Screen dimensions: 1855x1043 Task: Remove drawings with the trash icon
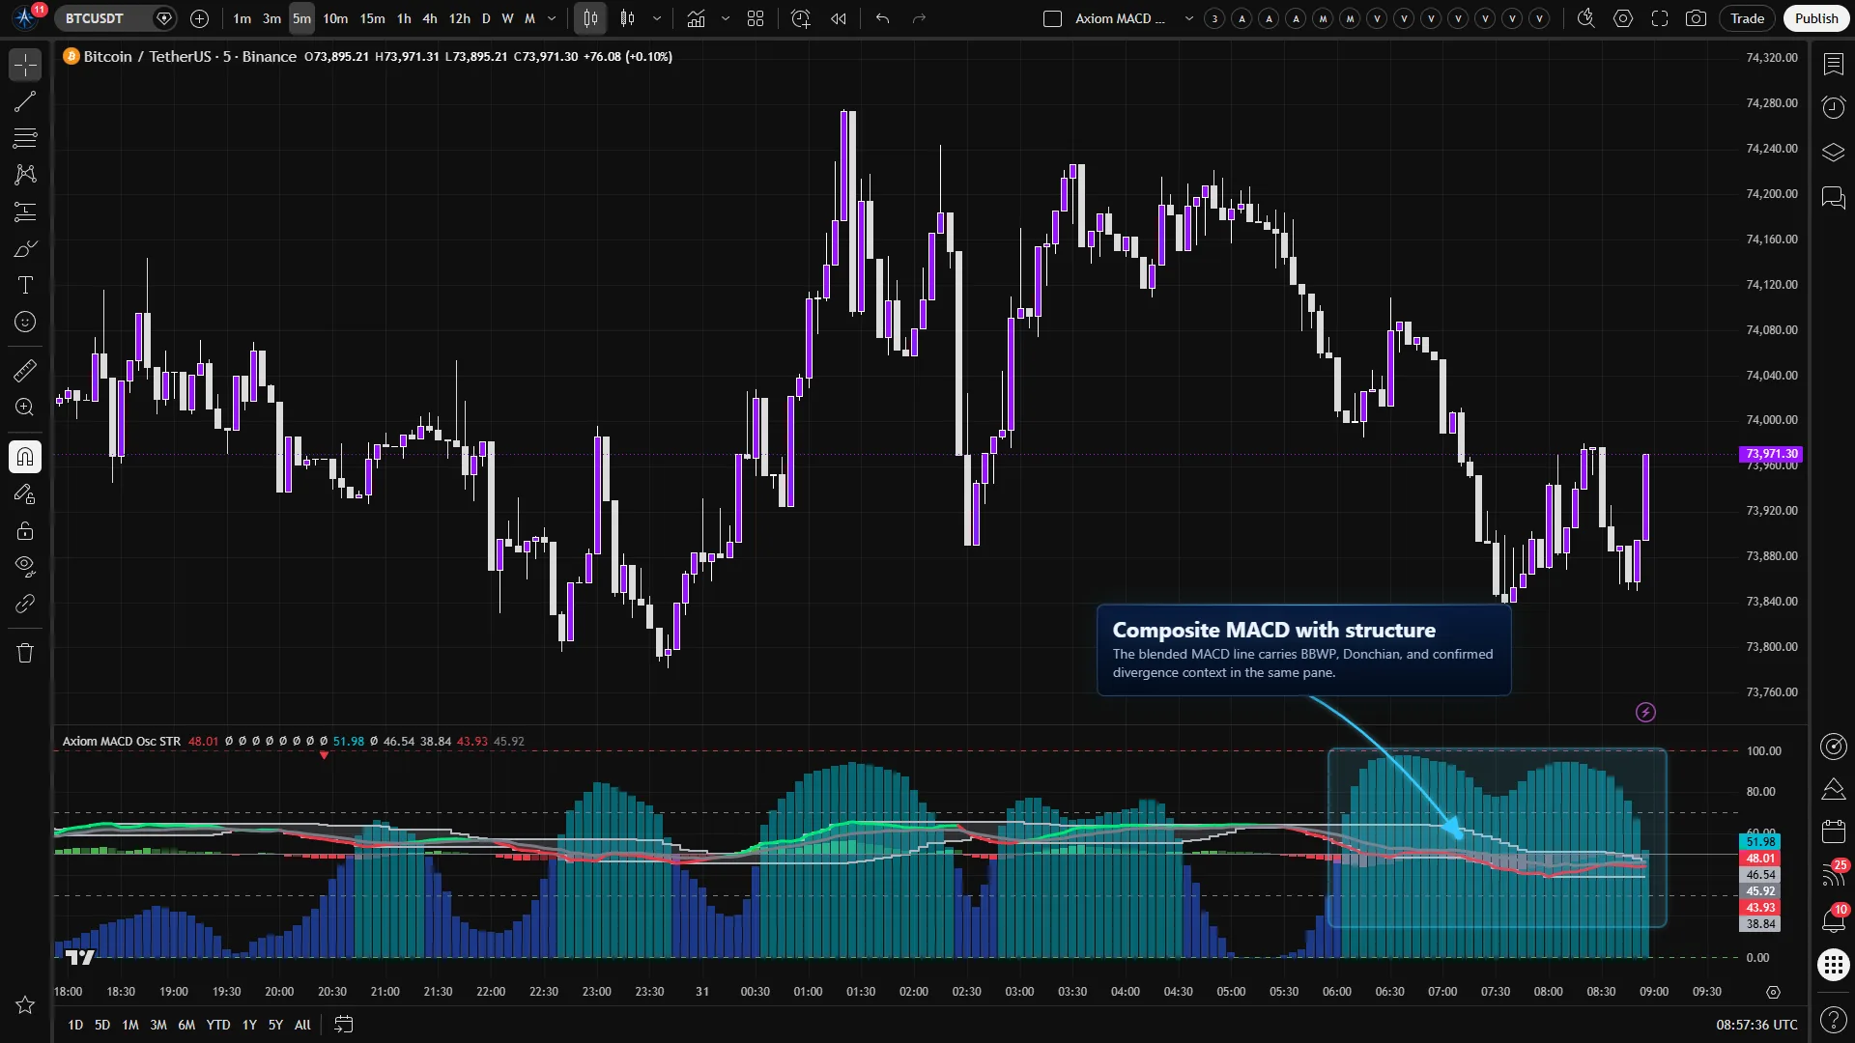pyautogui.click(x=25, y=653)
